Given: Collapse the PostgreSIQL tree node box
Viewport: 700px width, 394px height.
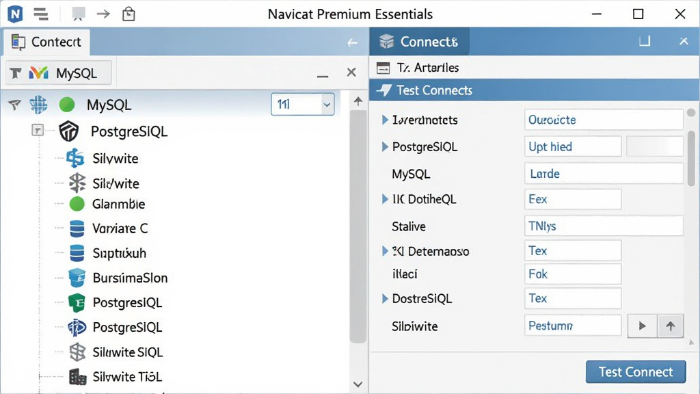Looking at the screenshot, I should click(38, 131).
